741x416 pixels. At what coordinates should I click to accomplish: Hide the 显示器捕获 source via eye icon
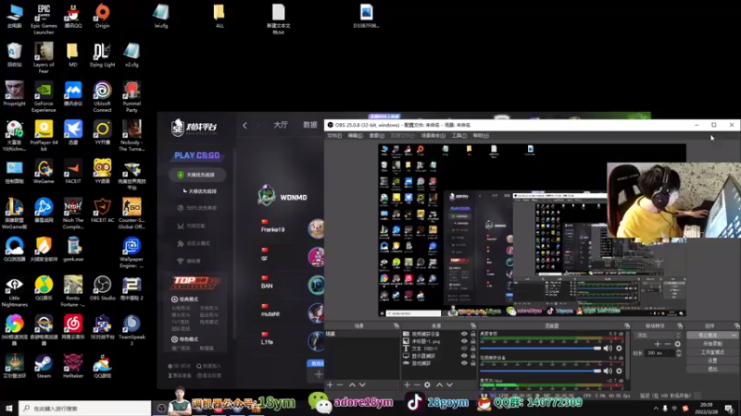pyautogui.click(x=464, y=356)
